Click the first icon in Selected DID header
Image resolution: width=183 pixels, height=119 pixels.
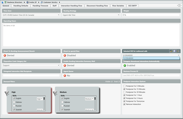point(171,51)
